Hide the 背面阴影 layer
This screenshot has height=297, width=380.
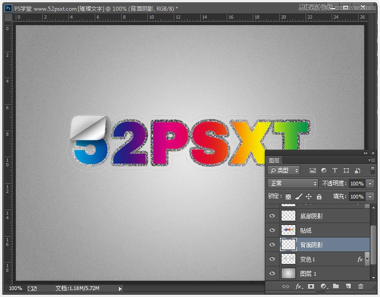272,244
